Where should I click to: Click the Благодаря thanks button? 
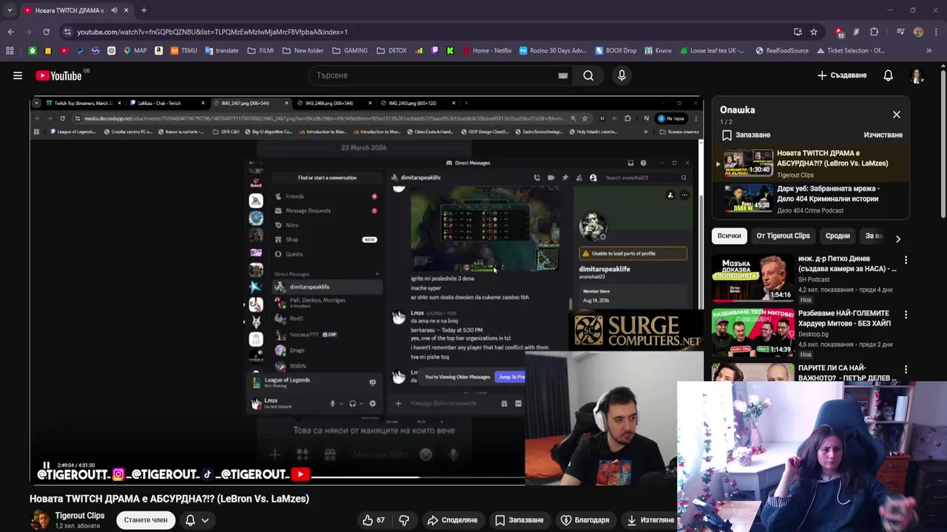click(584, 520)
